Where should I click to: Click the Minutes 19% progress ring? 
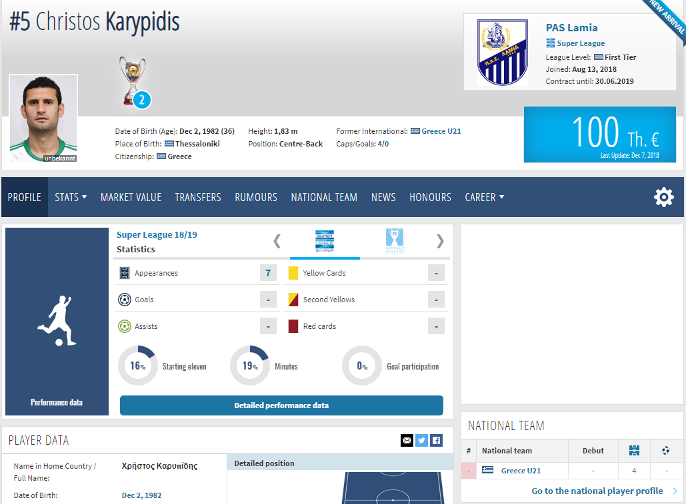tap(250, 366)
